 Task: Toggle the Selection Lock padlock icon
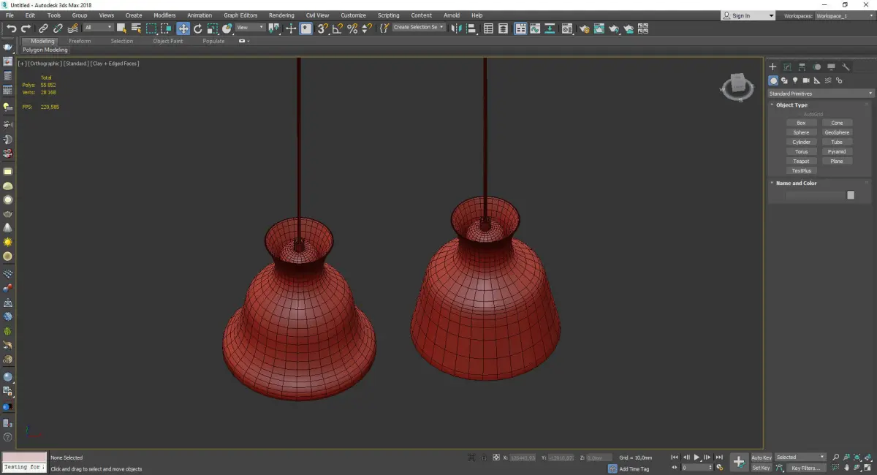485,457
